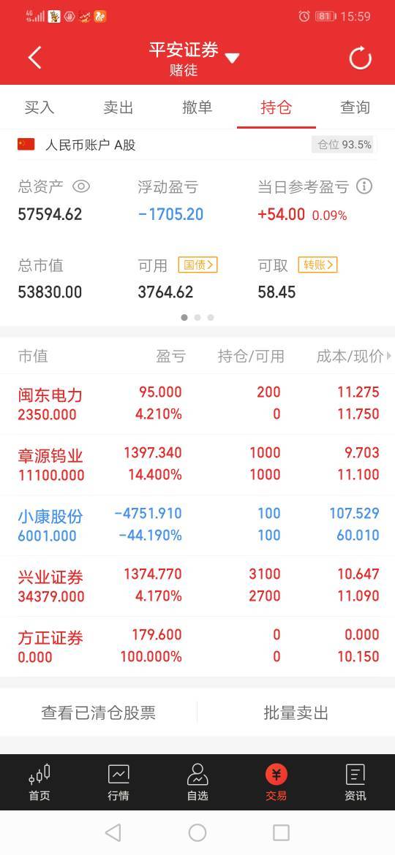Switch to the 查询 tab
The height and width of the screenshot is (855, 395).
pyautogui.click(x=355, y=107)
